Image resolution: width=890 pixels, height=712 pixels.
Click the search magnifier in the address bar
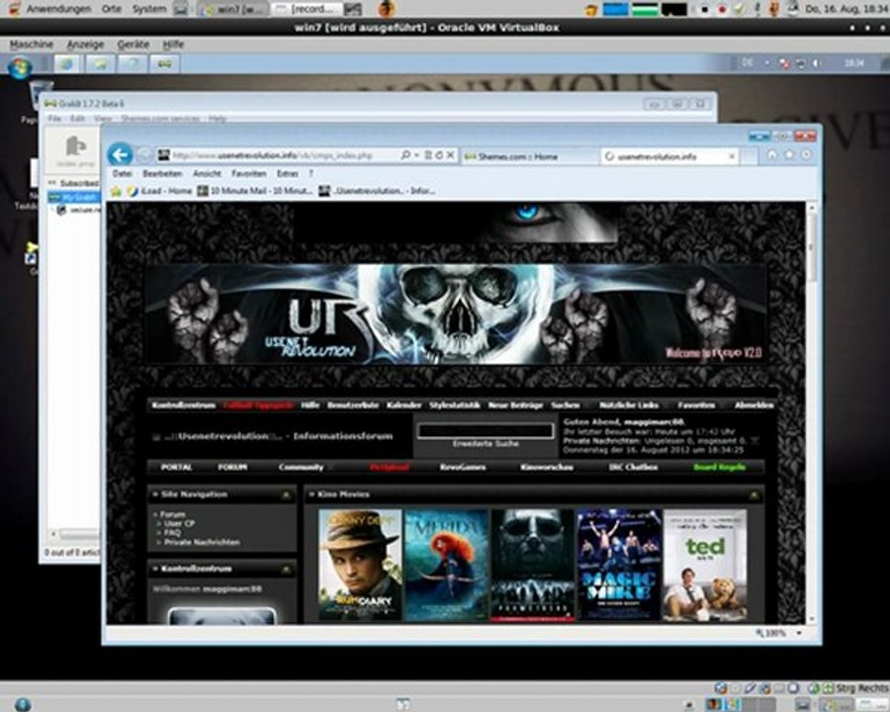[x=405, y=155]
